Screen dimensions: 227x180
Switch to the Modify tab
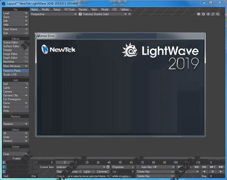tap(45, 9)
